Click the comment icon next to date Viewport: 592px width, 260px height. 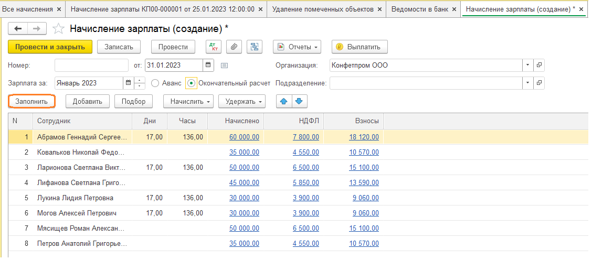(x=224, y=66)
